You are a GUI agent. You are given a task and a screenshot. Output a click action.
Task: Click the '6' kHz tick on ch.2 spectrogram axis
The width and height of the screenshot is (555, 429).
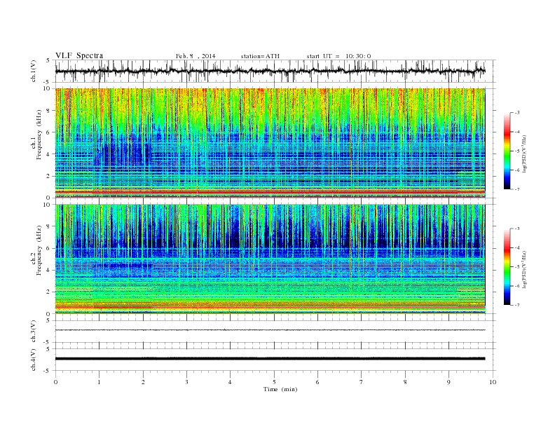(x=48, y=248)
